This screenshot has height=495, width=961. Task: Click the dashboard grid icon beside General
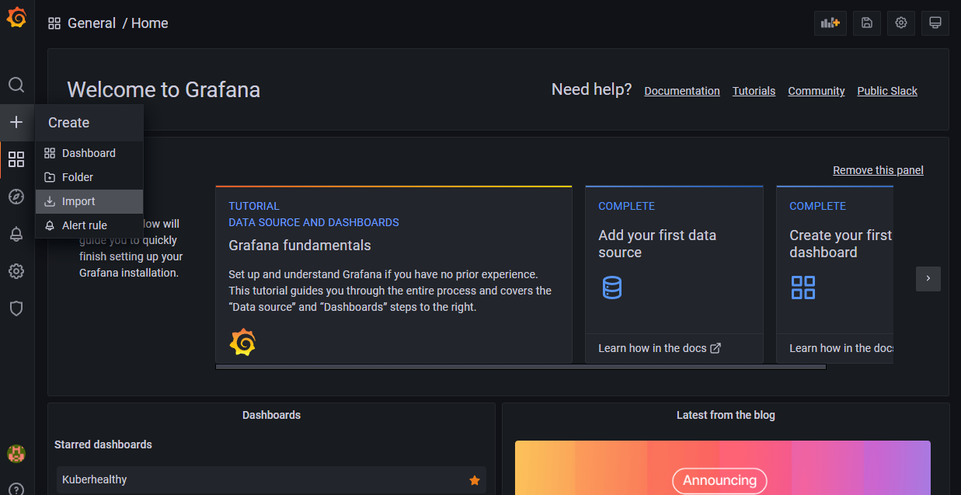[54, 23]
